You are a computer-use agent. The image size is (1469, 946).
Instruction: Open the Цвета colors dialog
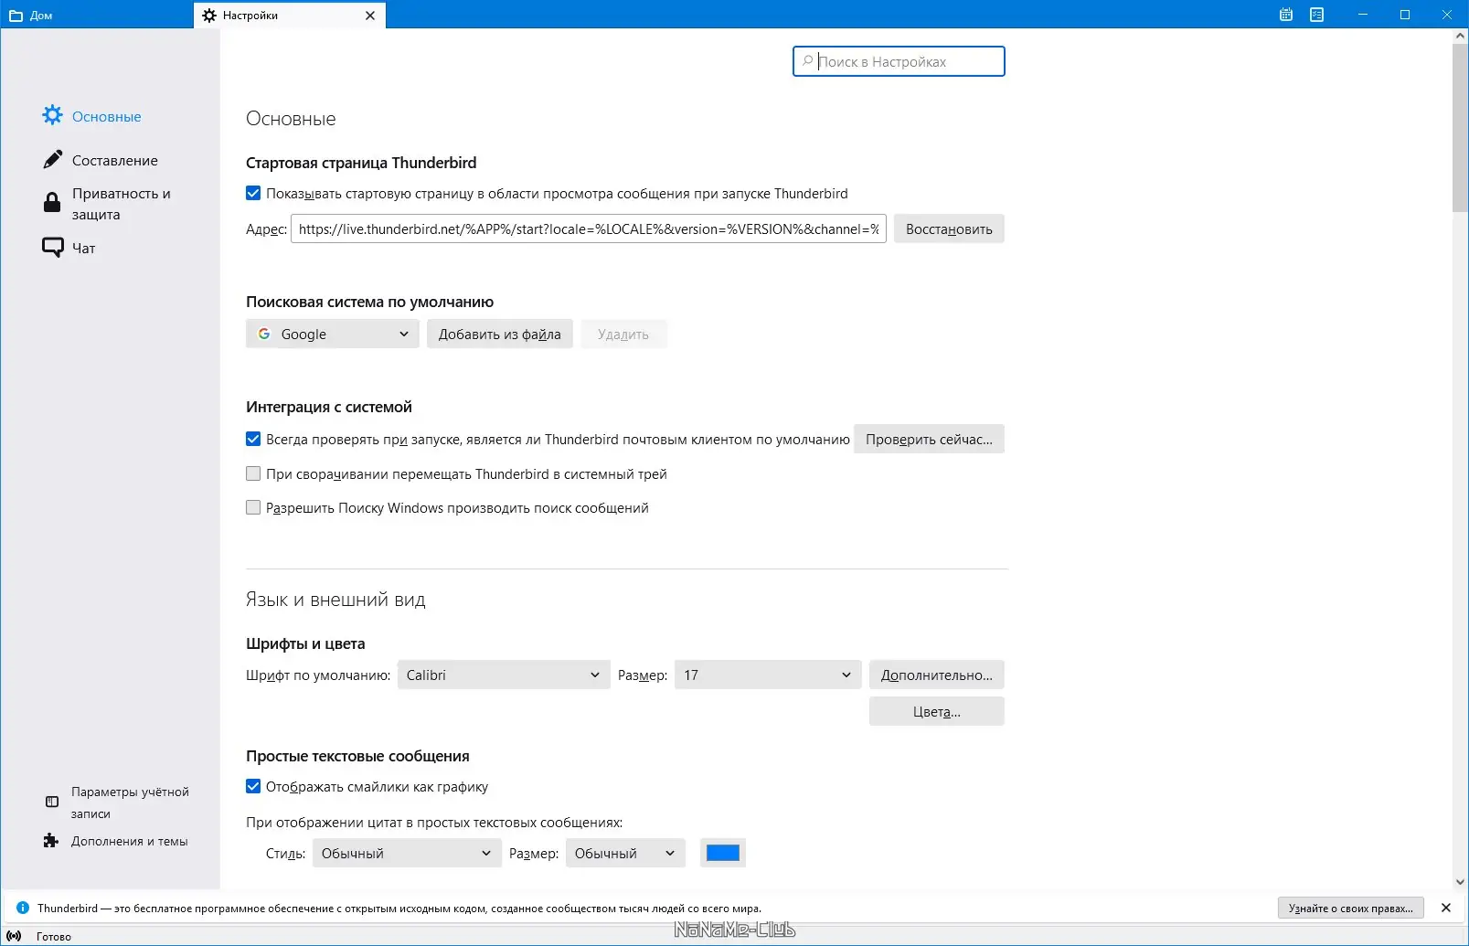(937, 711)
